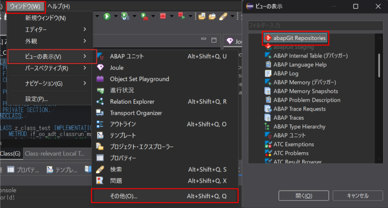The height and width of the screenshot is (208, 388).
Task: Select ABAP Log view entry
Action: click(x=286, y=74)
